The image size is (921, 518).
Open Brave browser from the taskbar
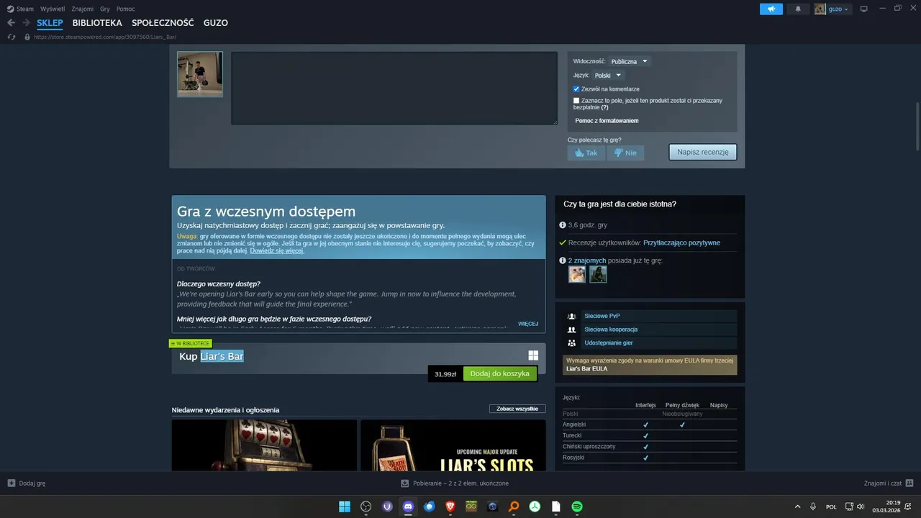(x=450, y=506)
